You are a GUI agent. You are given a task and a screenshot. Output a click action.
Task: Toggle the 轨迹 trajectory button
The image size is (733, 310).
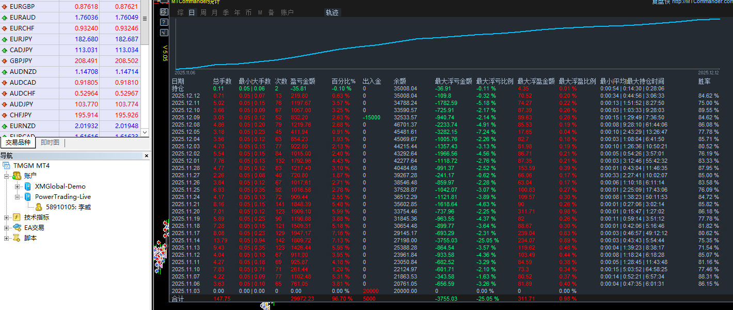click(x=332, y=12)
